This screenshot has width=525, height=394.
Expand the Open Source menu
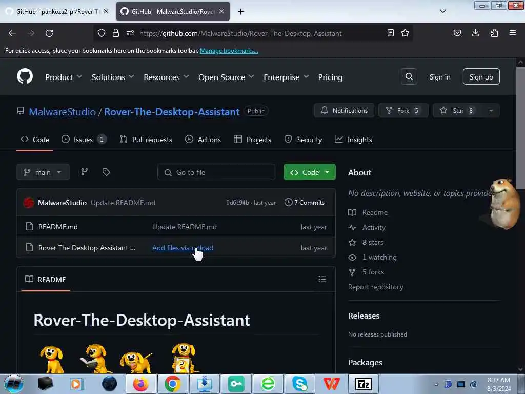(x=226, y=77)
